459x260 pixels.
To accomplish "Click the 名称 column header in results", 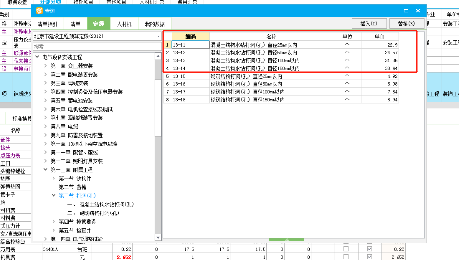I will tap(271, 37).
